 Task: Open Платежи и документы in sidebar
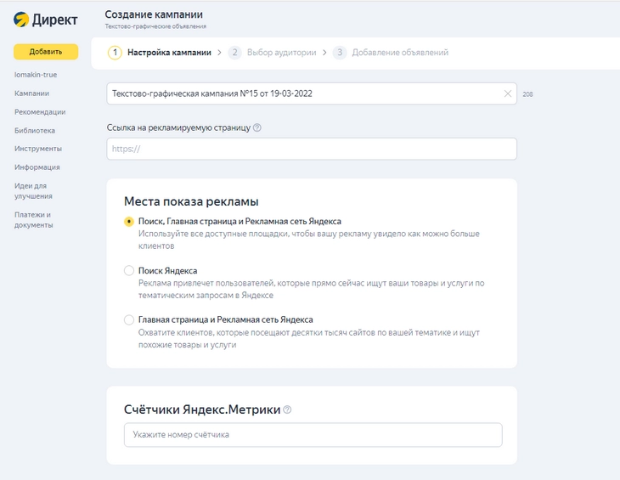(34, 220)
